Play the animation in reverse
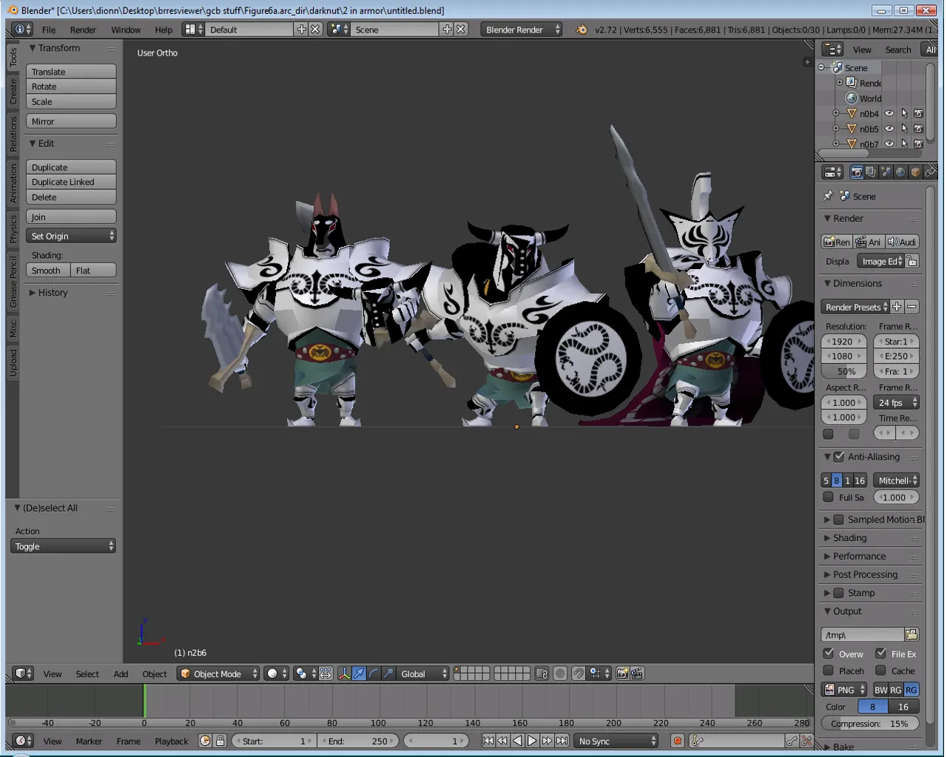 pyautogui.click(x=517, y=741)
